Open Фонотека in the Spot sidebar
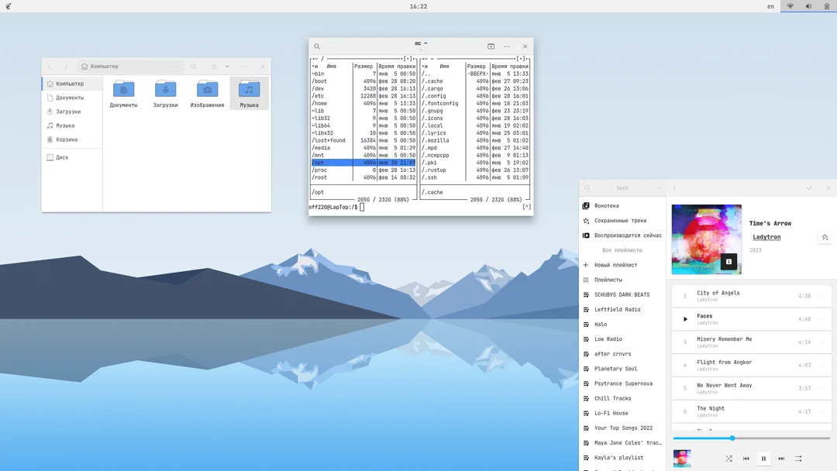Viewport: 837px width, 471px height. tap(609, 205)
